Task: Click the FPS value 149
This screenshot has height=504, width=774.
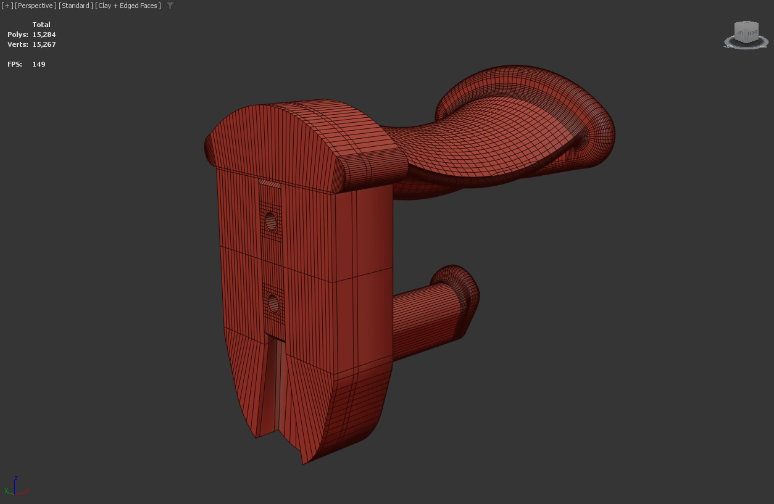Action: (x=39, y=64)
